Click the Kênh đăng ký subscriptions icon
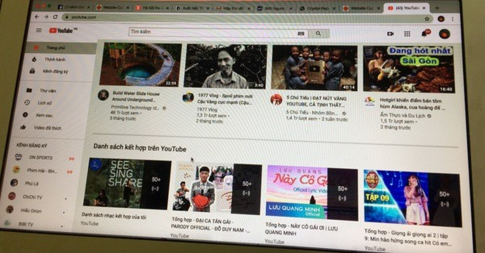 point(32,71)
